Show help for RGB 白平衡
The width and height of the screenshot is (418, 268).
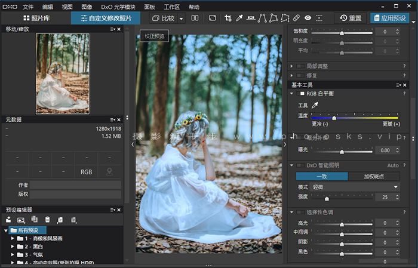[404, 94]
